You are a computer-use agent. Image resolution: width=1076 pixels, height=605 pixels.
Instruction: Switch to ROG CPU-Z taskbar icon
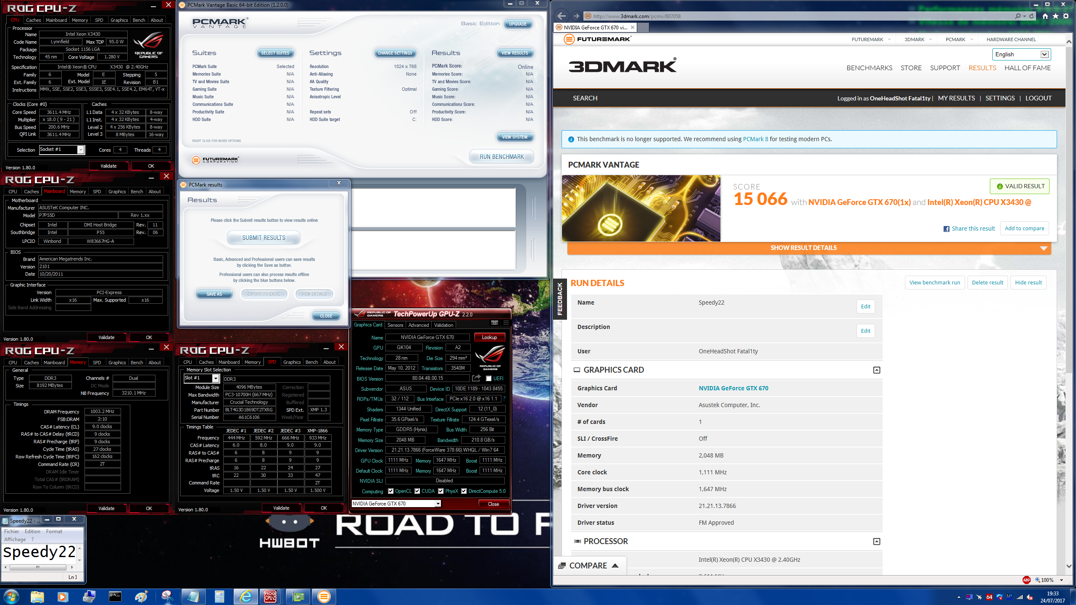click(270, 597)
